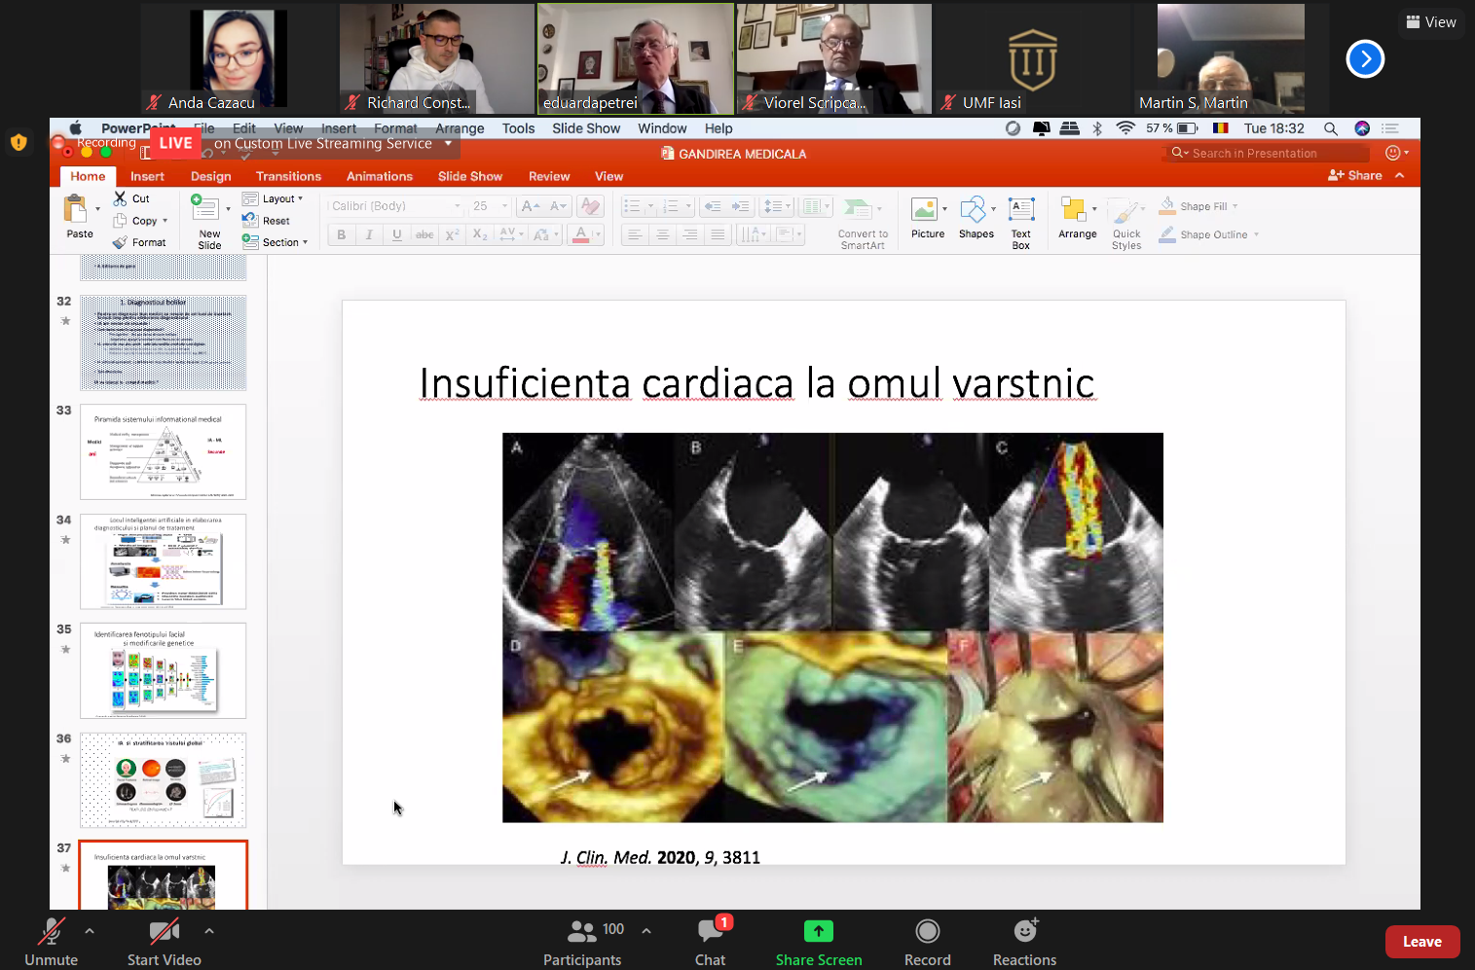The image size is (1475, 970).
Task: Click the increase indent icon
Action: coord(741,206)
